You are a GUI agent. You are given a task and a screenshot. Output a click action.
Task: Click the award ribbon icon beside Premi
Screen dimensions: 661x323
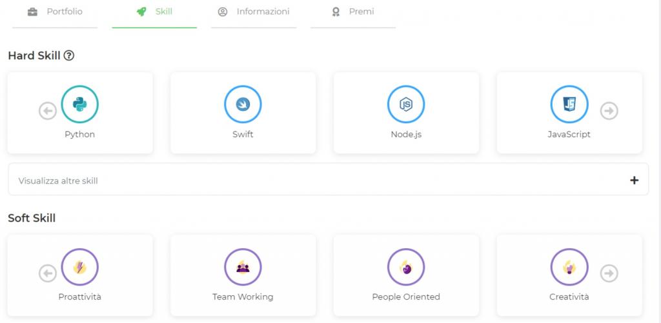coord(336,12)
